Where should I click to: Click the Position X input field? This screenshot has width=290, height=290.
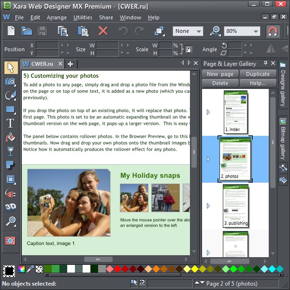(47, 45)
